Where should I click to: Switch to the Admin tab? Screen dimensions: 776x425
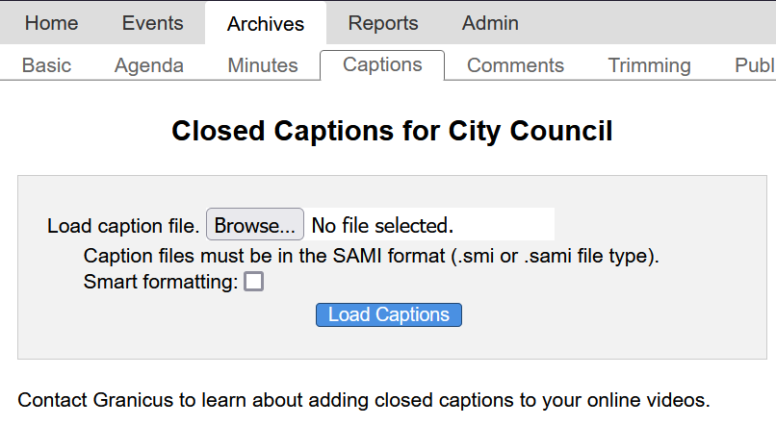tap(490, 23)
